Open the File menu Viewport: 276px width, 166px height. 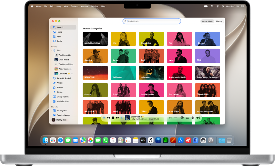tap(46, 6)
